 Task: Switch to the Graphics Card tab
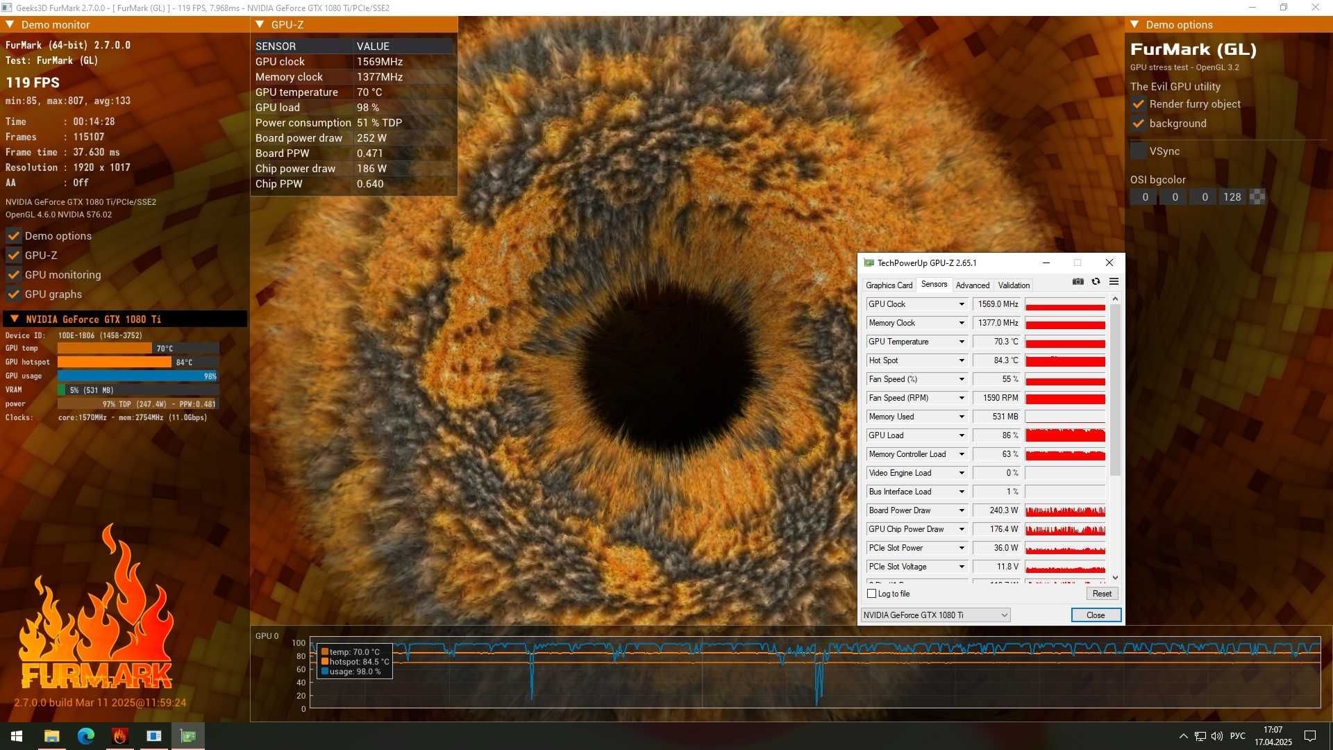[x=889, y=285]
